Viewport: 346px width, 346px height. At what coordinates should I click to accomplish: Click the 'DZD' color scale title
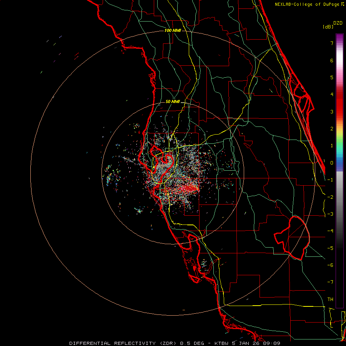(338, 23)
